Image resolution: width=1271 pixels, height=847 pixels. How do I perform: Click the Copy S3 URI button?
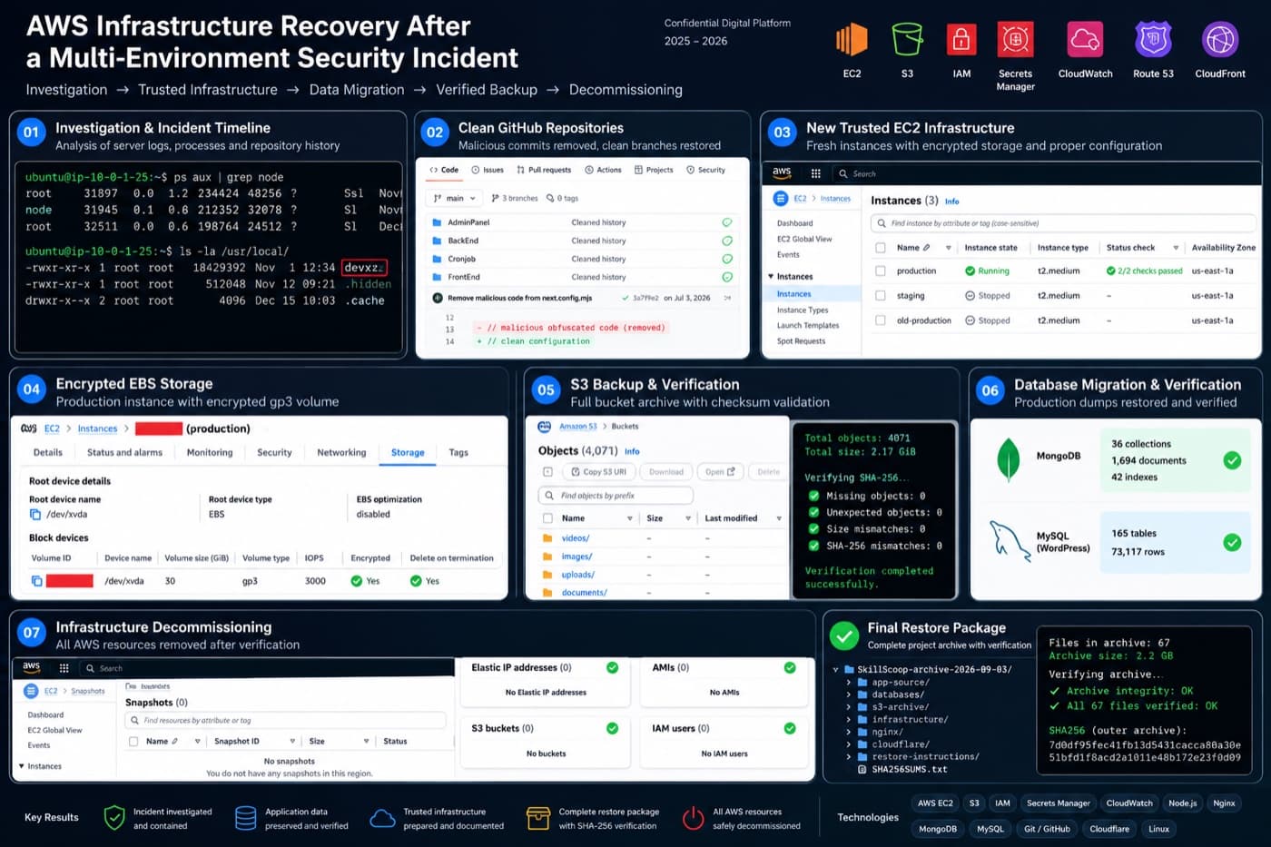click(599, 472)
